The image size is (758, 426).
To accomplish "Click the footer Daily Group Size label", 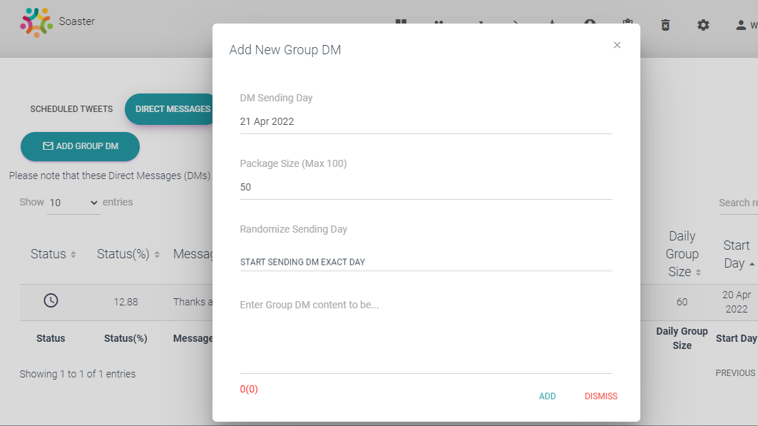I will 682,338.
